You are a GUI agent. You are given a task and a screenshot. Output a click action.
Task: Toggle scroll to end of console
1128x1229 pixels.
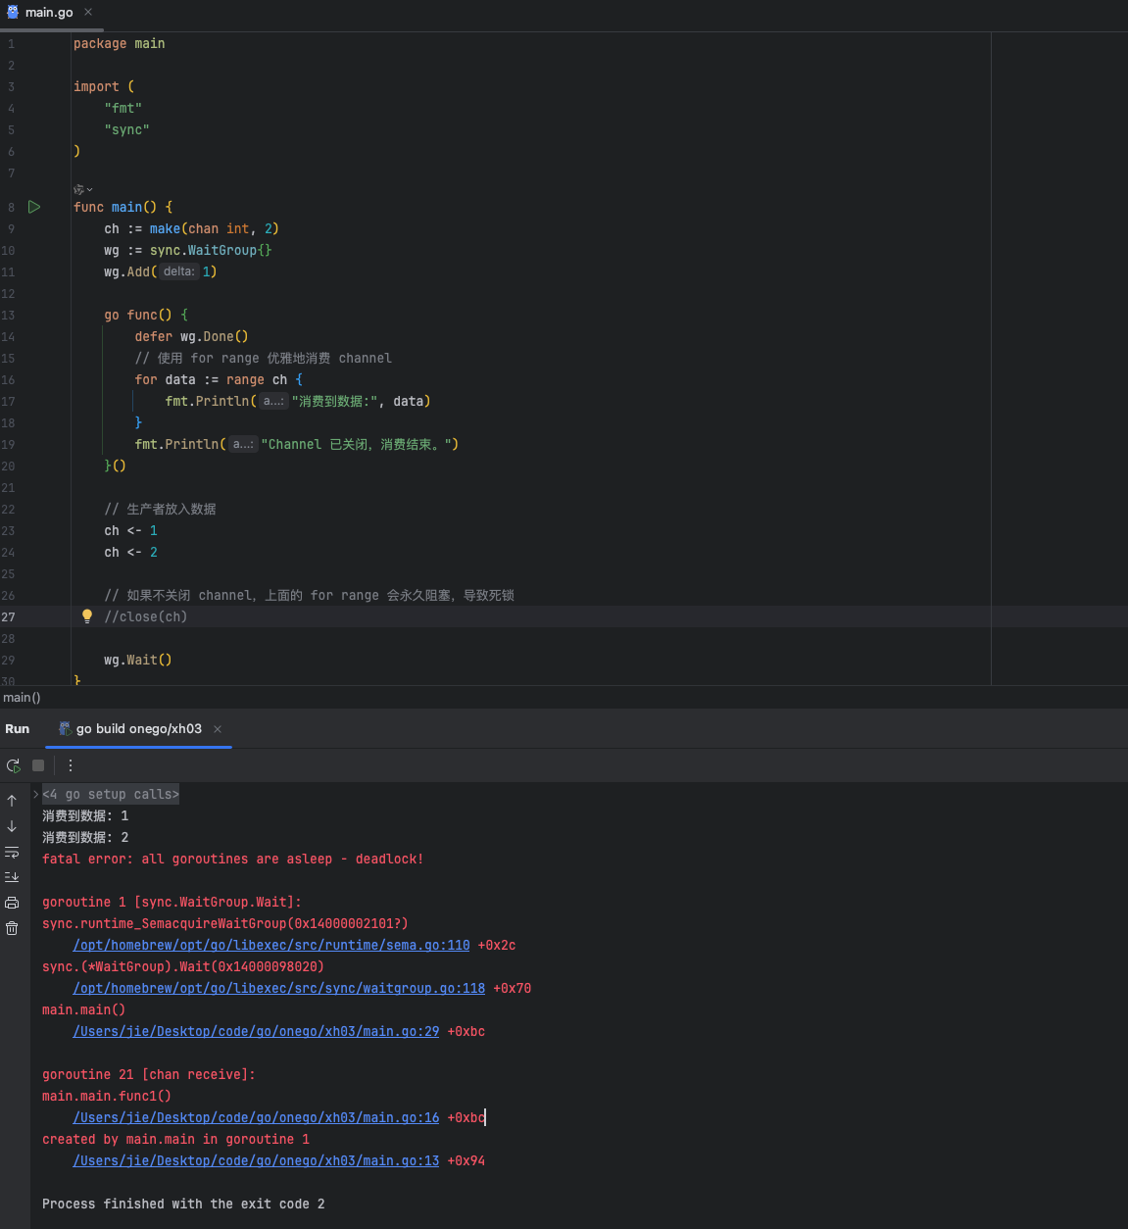coord(12,877)
